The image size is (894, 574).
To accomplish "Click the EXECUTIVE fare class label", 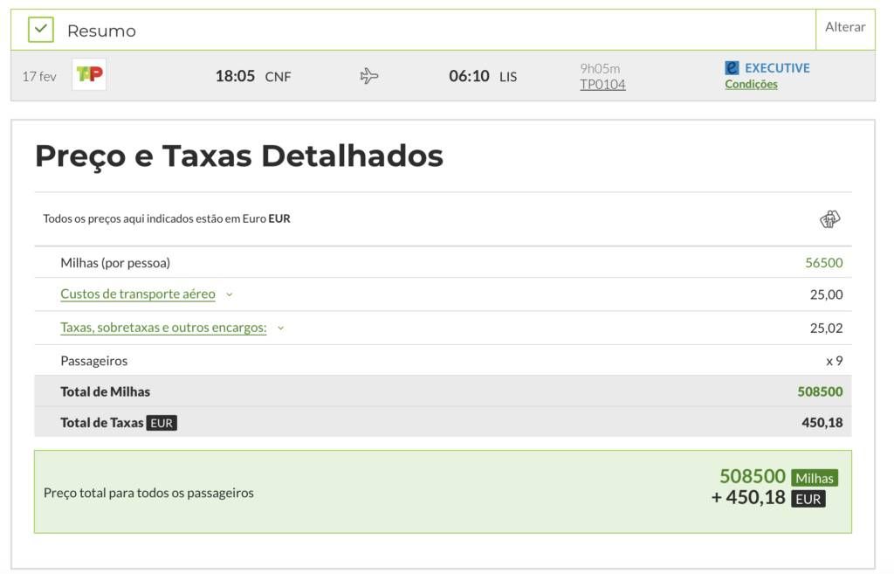I will point(777,68).
